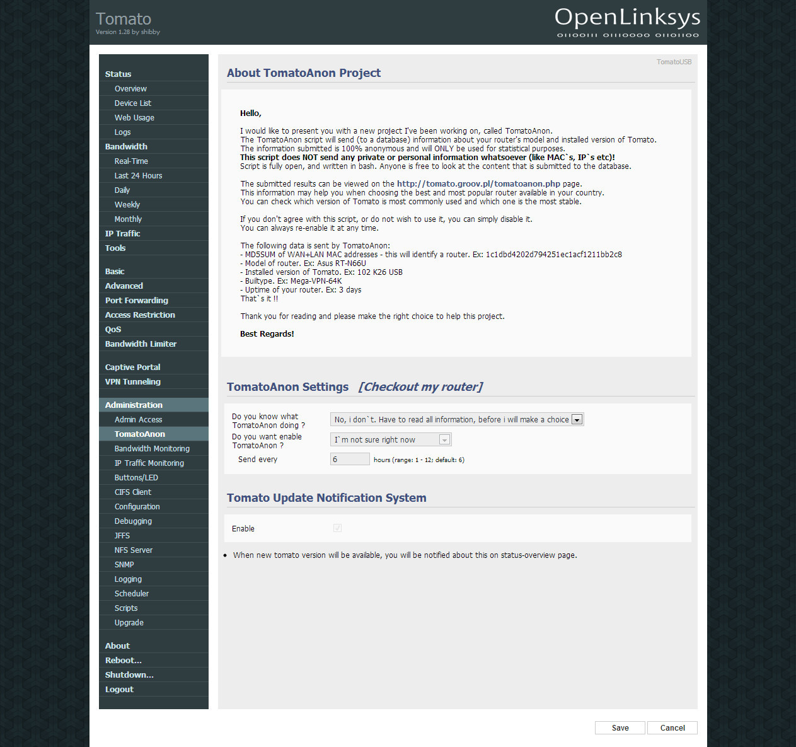Select TomatoAnon in the sidebar

pos(153,434)
